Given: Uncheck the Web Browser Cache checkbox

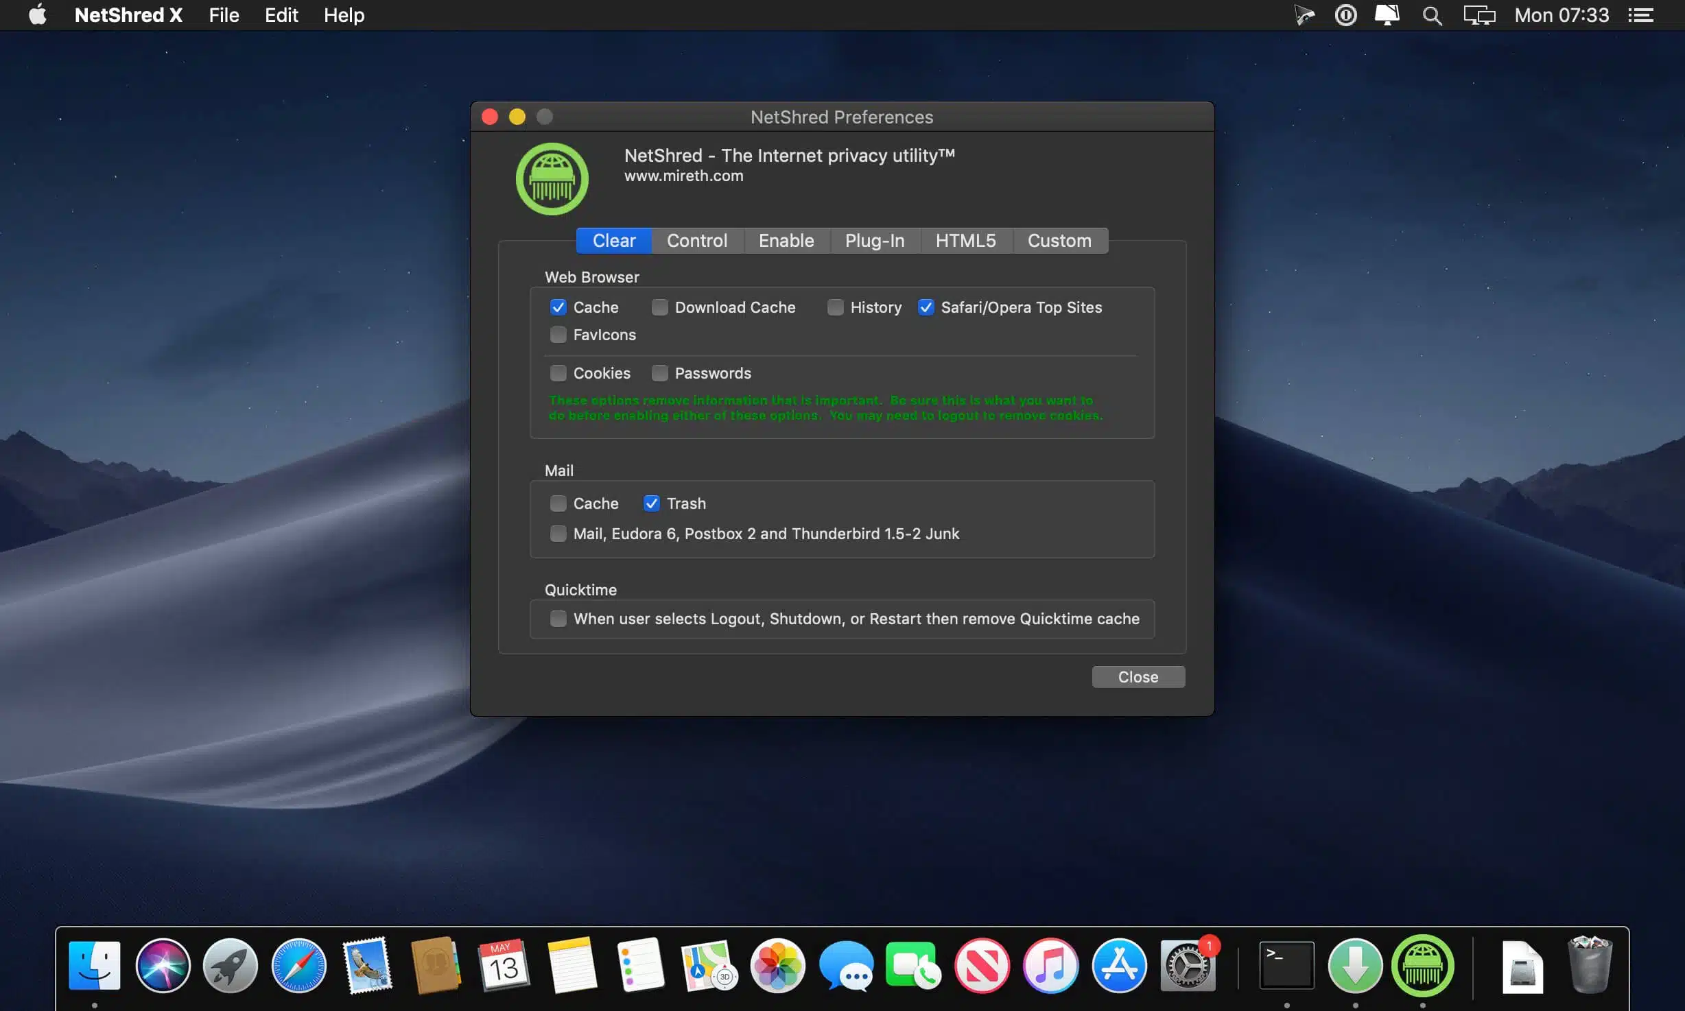Looking at the screenshot, I should 558,307.
